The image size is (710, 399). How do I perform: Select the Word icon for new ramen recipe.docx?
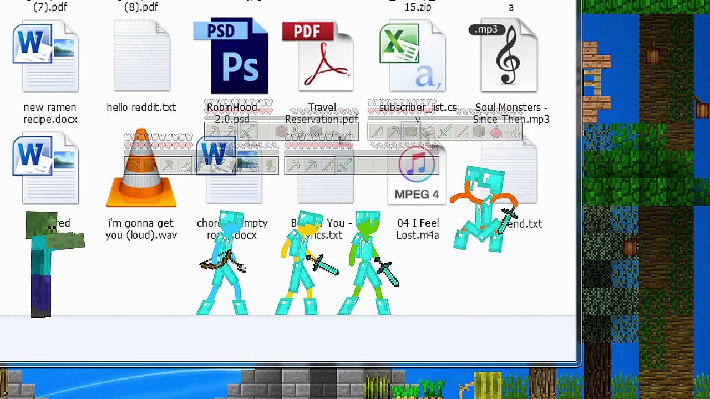[45, 56]
